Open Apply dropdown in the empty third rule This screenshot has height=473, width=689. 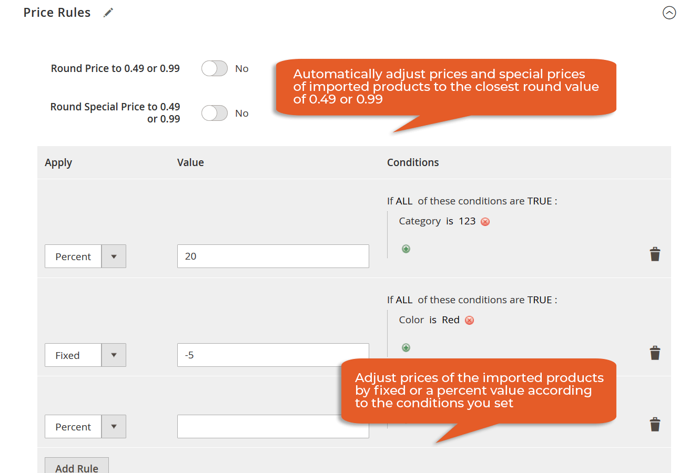pyautogui.click(x=85, y=427)
